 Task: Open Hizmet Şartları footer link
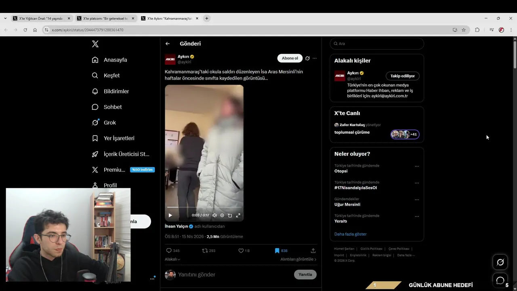pos(344,249)
